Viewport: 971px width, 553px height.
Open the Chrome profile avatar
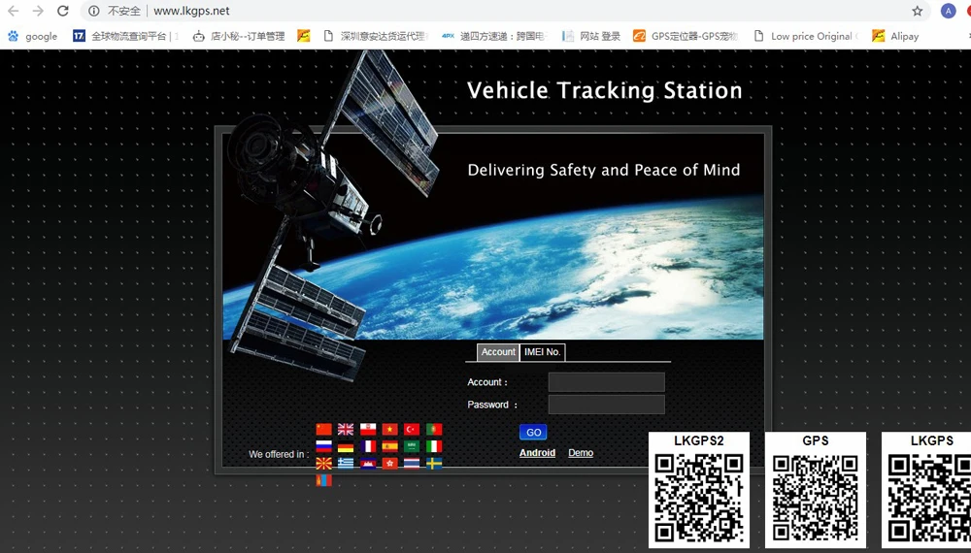(948, 11)
